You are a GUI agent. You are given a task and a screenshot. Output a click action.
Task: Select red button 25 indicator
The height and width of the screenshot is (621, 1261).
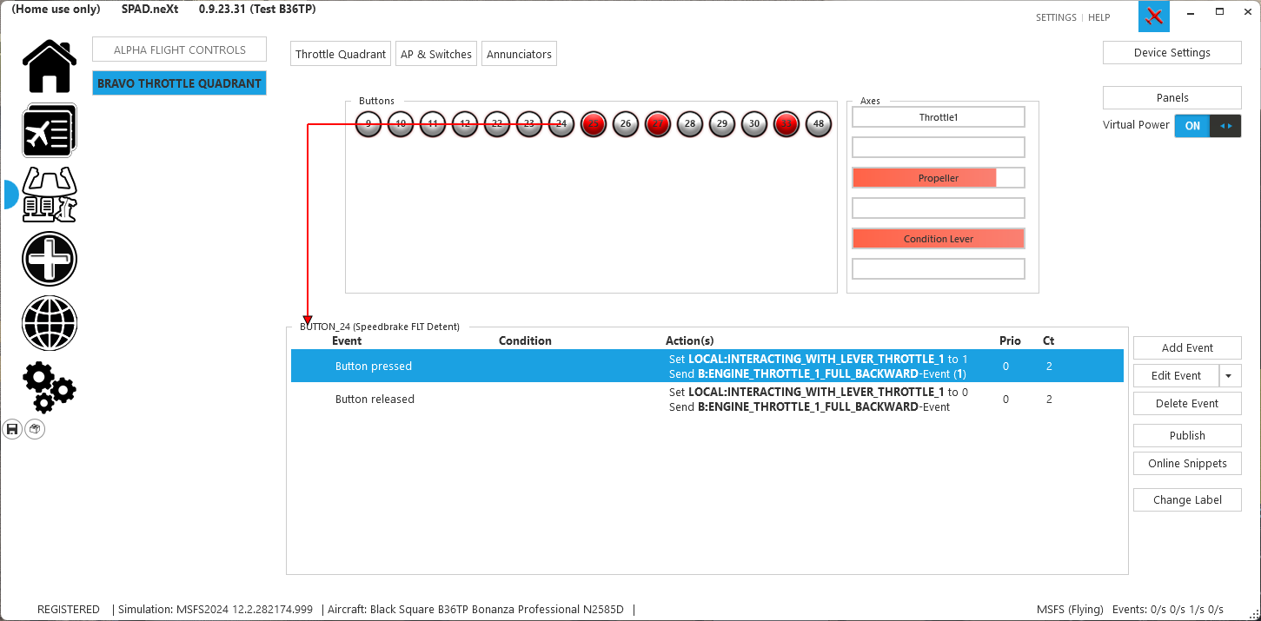coord(594,124)
